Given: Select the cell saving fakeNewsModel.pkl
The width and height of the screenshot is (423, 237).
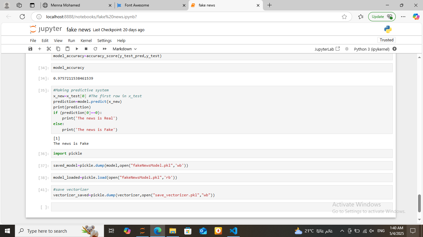Looking at the screenshot, I should coord(222,165).
